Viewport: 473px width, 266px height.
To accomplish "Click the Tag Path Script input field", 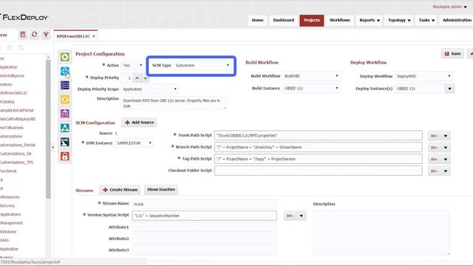I will [319, 159].
